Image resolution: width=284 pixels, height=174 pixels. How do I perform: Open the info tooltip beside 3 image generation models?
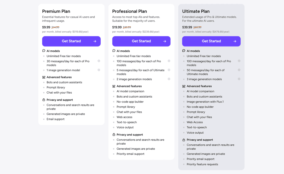(x=239, y=79)
